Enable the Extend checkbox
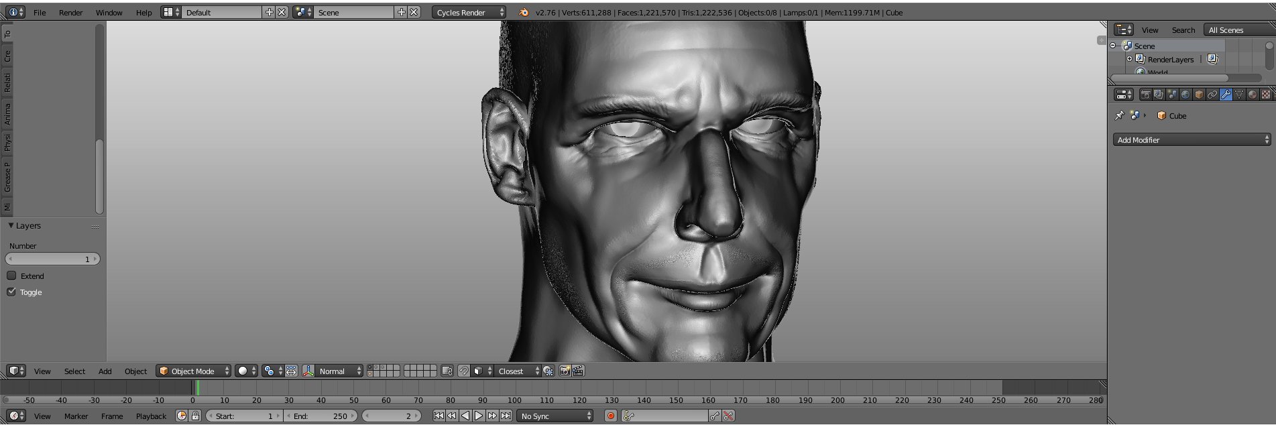The image size is (1276, 425). click(11, 276)
